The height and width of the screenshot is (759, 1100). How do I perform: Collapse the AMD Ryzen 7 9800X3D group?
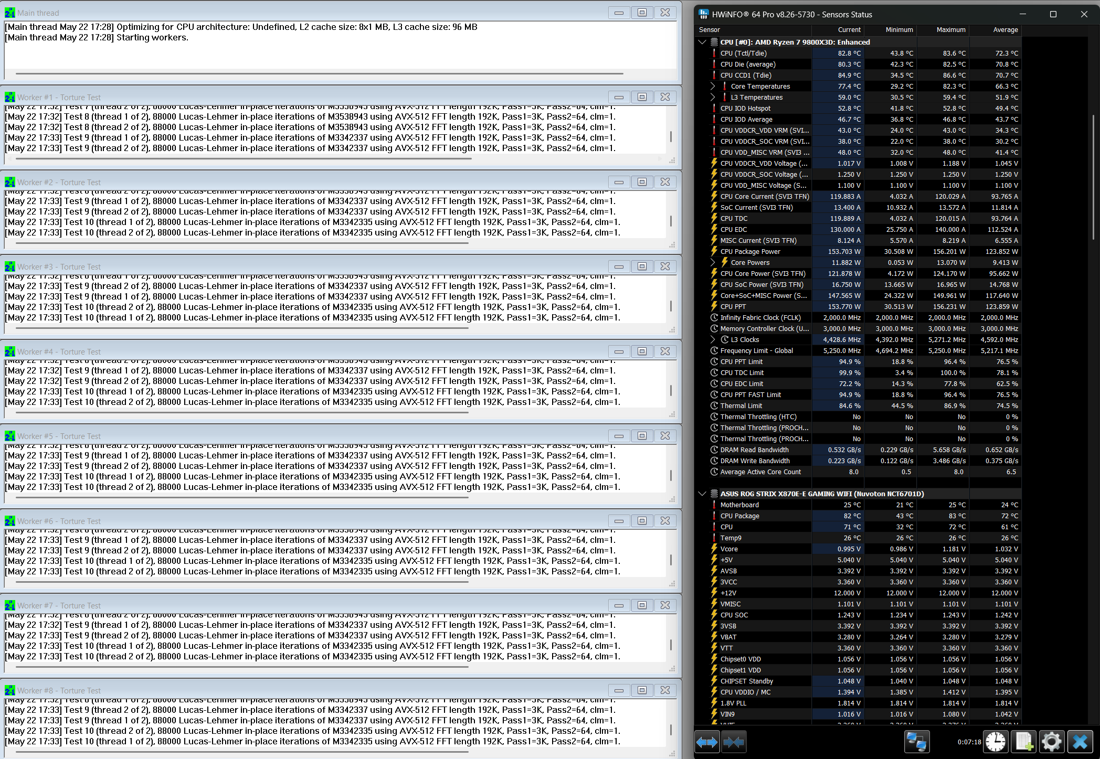tap(702, 42)
